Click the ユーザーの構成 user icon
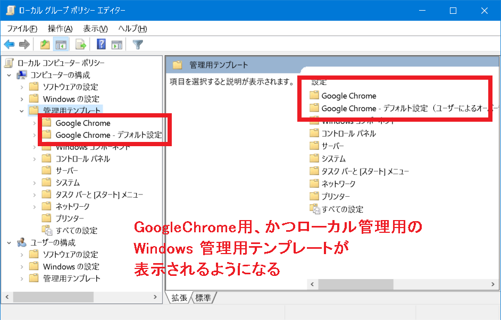This screenshot has height=320, width=501. [x=22, y=242]
